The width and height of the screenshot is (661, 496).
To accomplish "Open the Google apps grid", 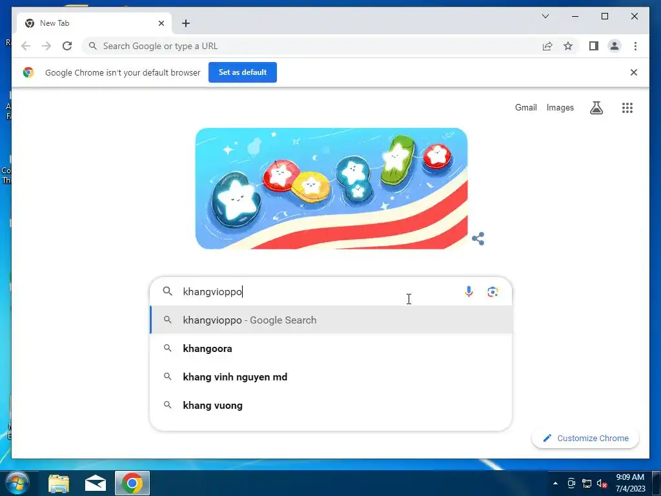I will click(x=627, y=108).
